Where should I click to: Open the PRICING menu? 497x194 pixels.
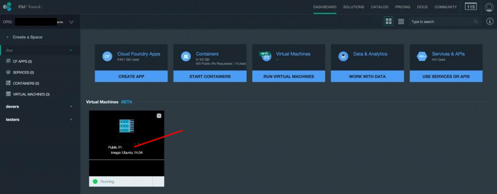[x=402, y=7]
